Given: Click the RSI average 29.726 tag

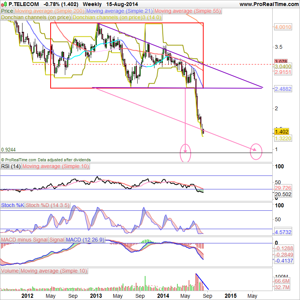Looking at the screenshot, I should 283,188.
